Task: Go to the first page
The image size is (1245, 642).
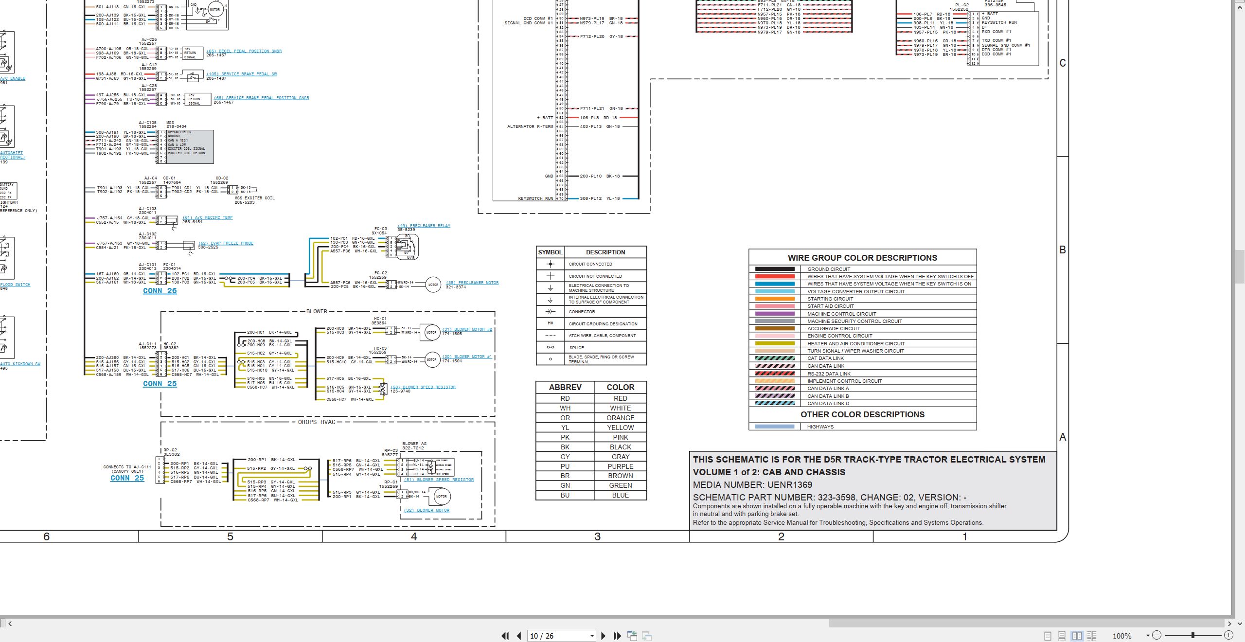Action: pos(505,636)
